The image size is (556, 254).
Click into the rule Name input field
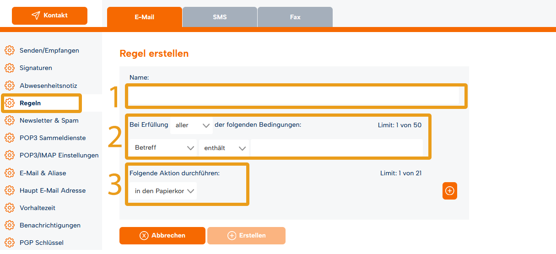(294, 96)
